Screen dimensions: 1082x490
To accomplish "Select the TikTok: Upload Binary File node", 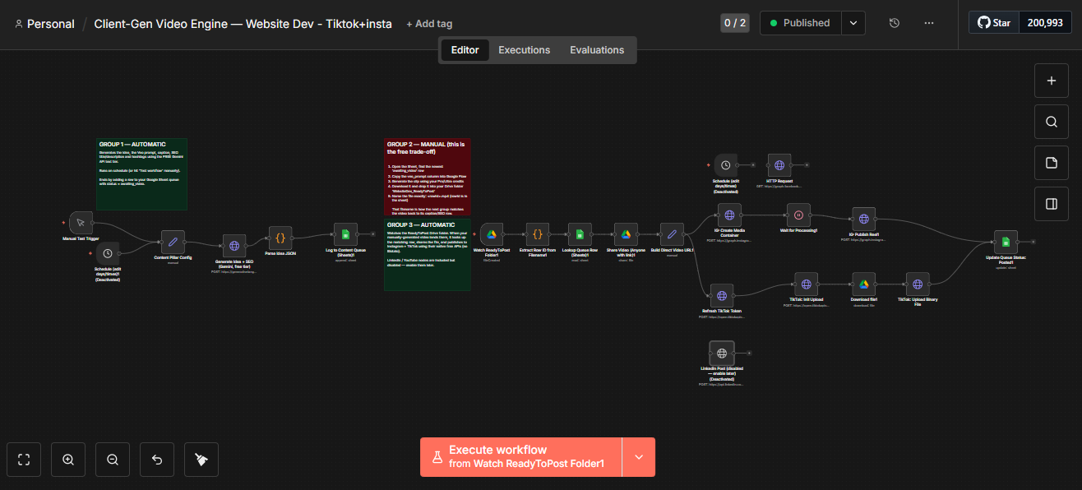I will click(918, 284).
